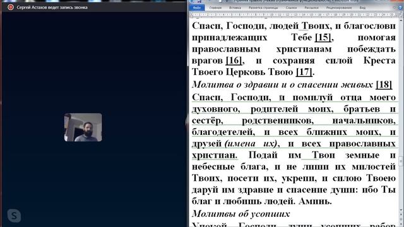Image resolution: width=404 pixels, height=227 pixels.
Task: Follow footnote link [16]
Action: 234,61
